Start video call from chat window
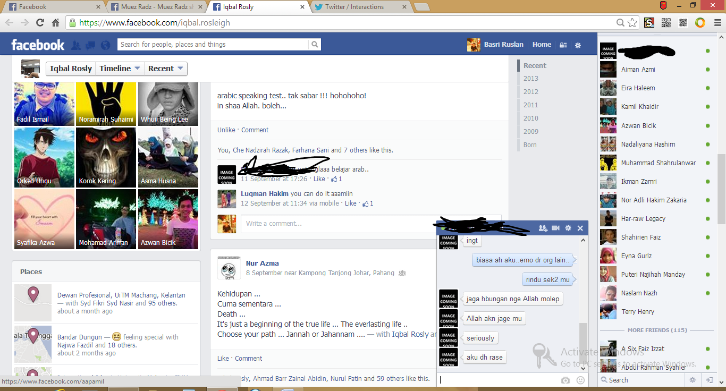 pyautogui.click(x=556, y=228)
